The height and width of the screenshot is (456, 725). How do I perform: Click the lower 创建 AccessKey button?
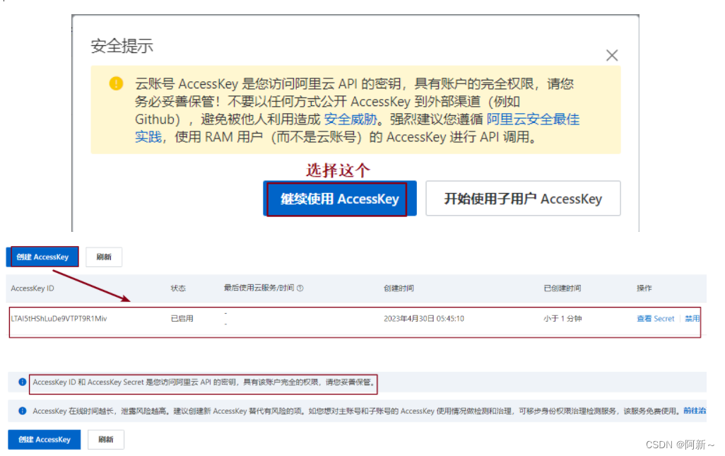(45, 440)
